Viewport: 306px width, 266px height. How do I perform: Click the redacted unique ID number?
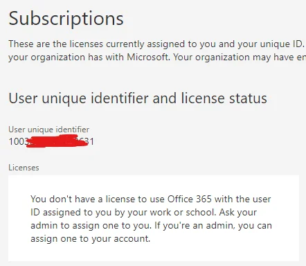(x=51, y=141)
